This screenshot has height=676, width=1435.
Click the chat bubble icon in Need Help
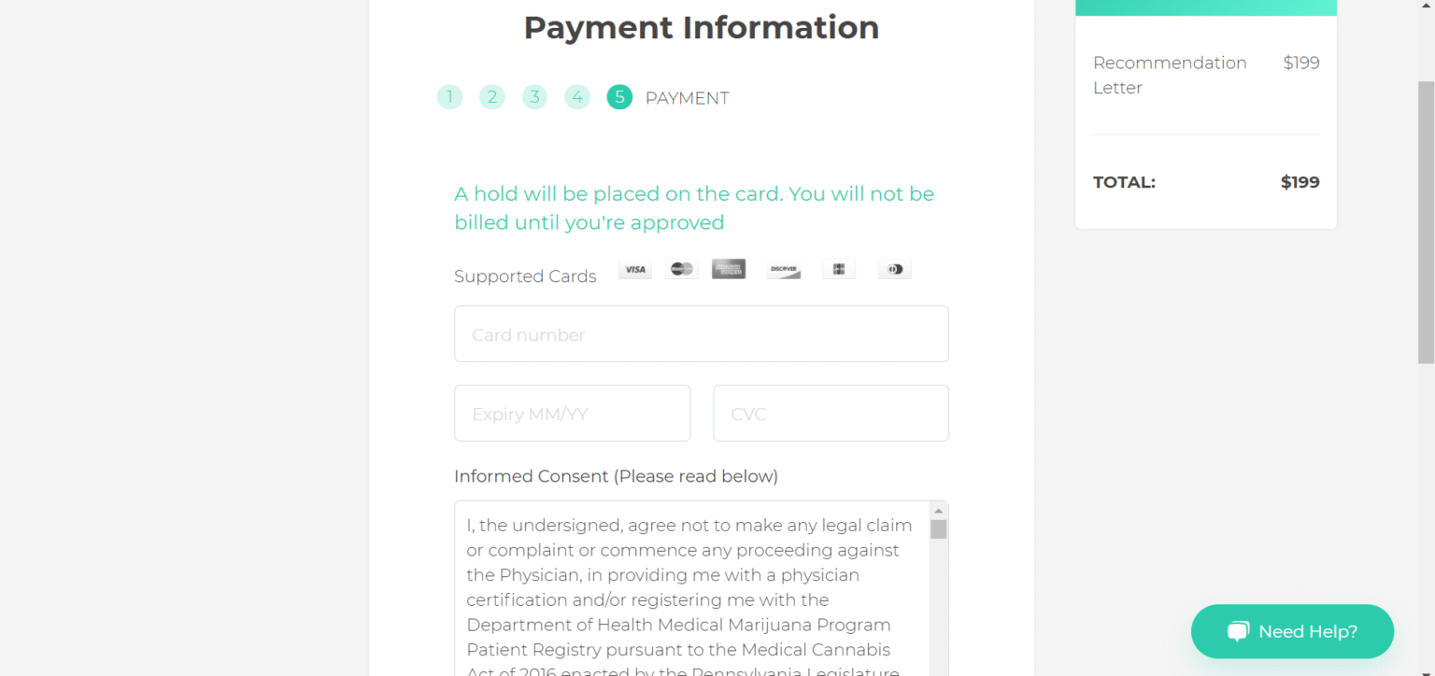click(1239, 631)
